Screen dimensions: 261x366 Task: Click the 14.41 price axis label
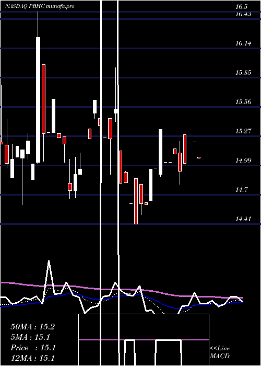tap(243, 219)
